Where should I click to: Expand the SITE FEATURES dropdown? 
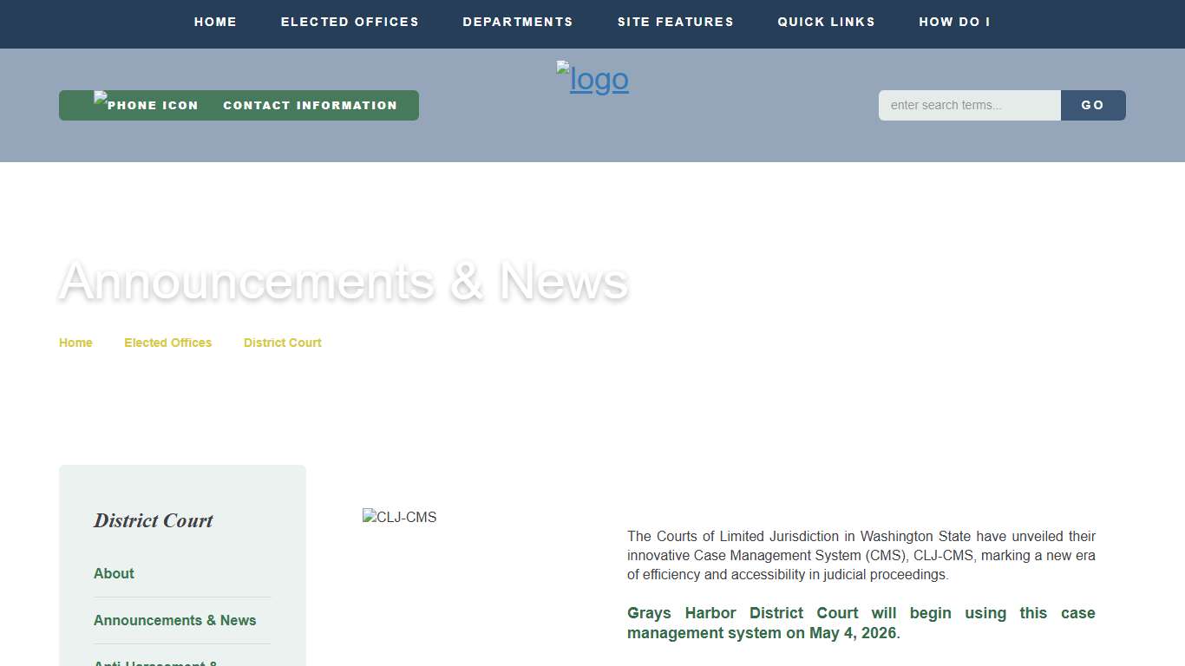[x=676, y=22]
